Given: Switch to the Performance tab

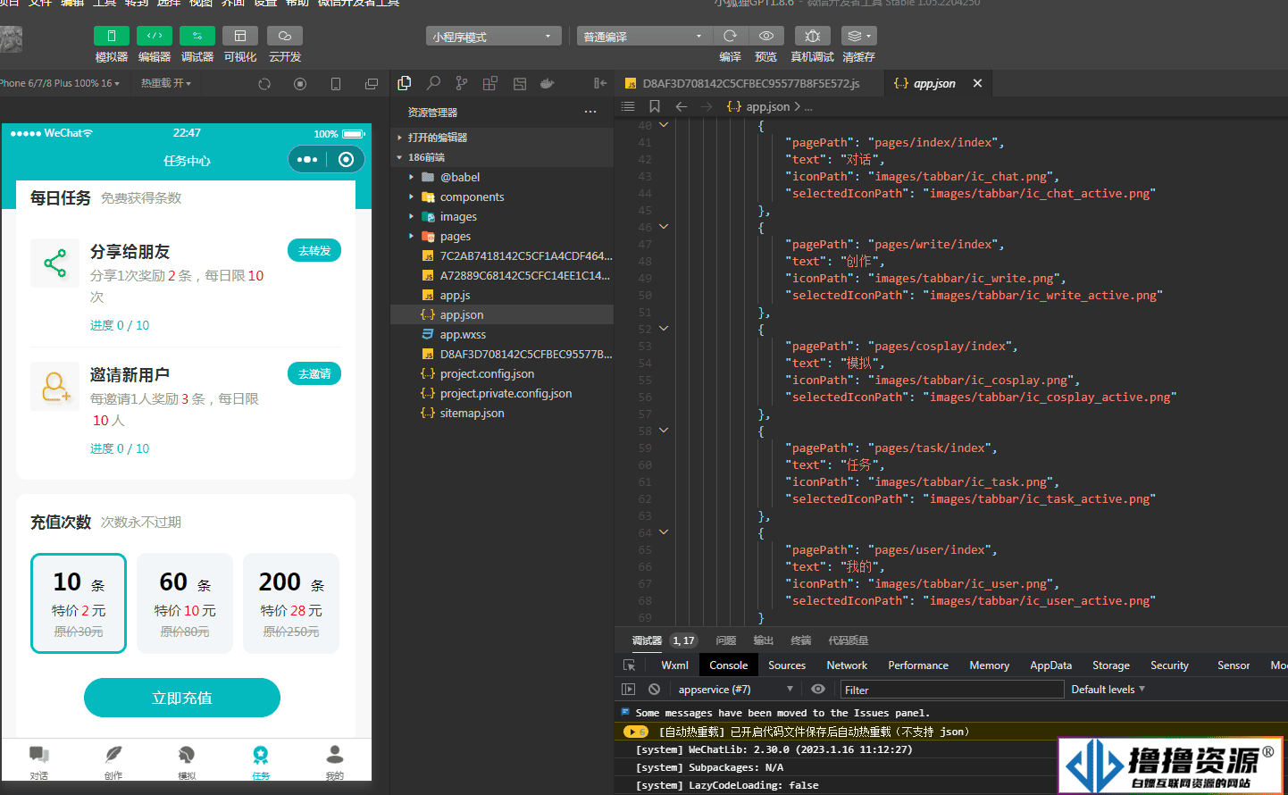Looking at the screenshot, I should pyautogui.click(x=918, y=665).
